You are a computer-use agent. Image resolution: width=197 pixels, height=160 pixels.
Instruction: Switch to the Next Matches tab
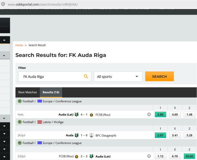pos(28,92)
